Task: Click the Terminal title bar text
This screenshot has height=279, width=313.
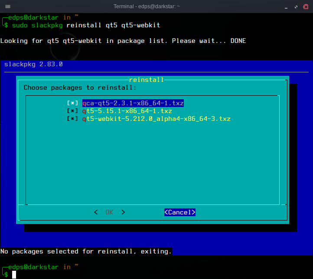Action: pyautogui.click(x=147, y=6)
